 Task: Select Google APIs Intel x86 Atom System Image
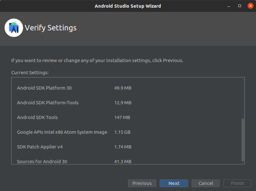62,132
